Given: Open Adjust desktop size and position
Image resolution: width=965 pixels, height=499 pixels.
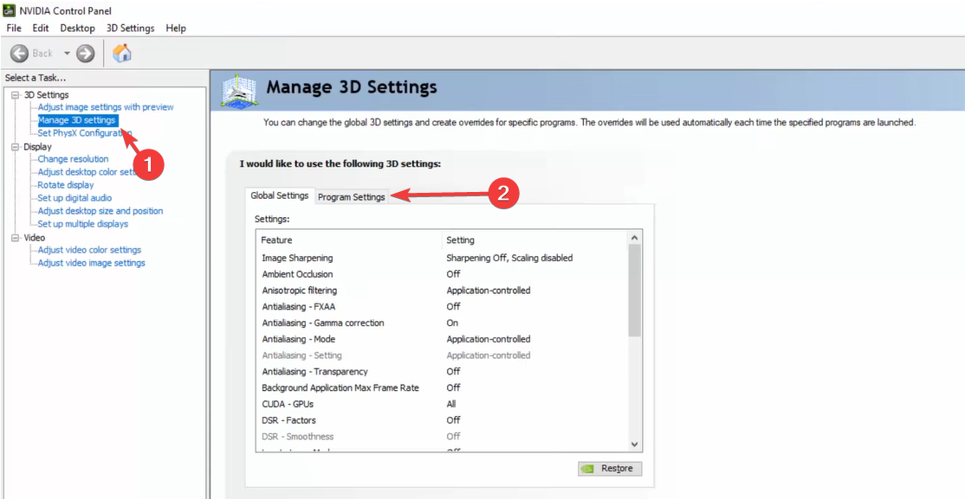Looking at the screenshot, I should tap(100, 211).
